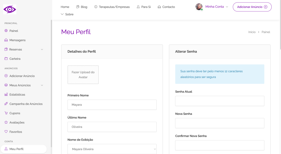
Task: Click the purple eye site logo
Action: click(10, 9)
